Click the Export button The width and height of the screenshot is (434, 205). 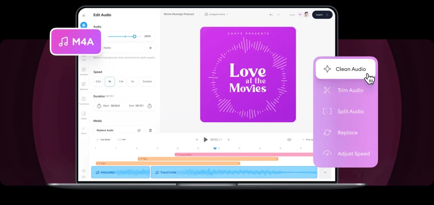click(322, 15)
